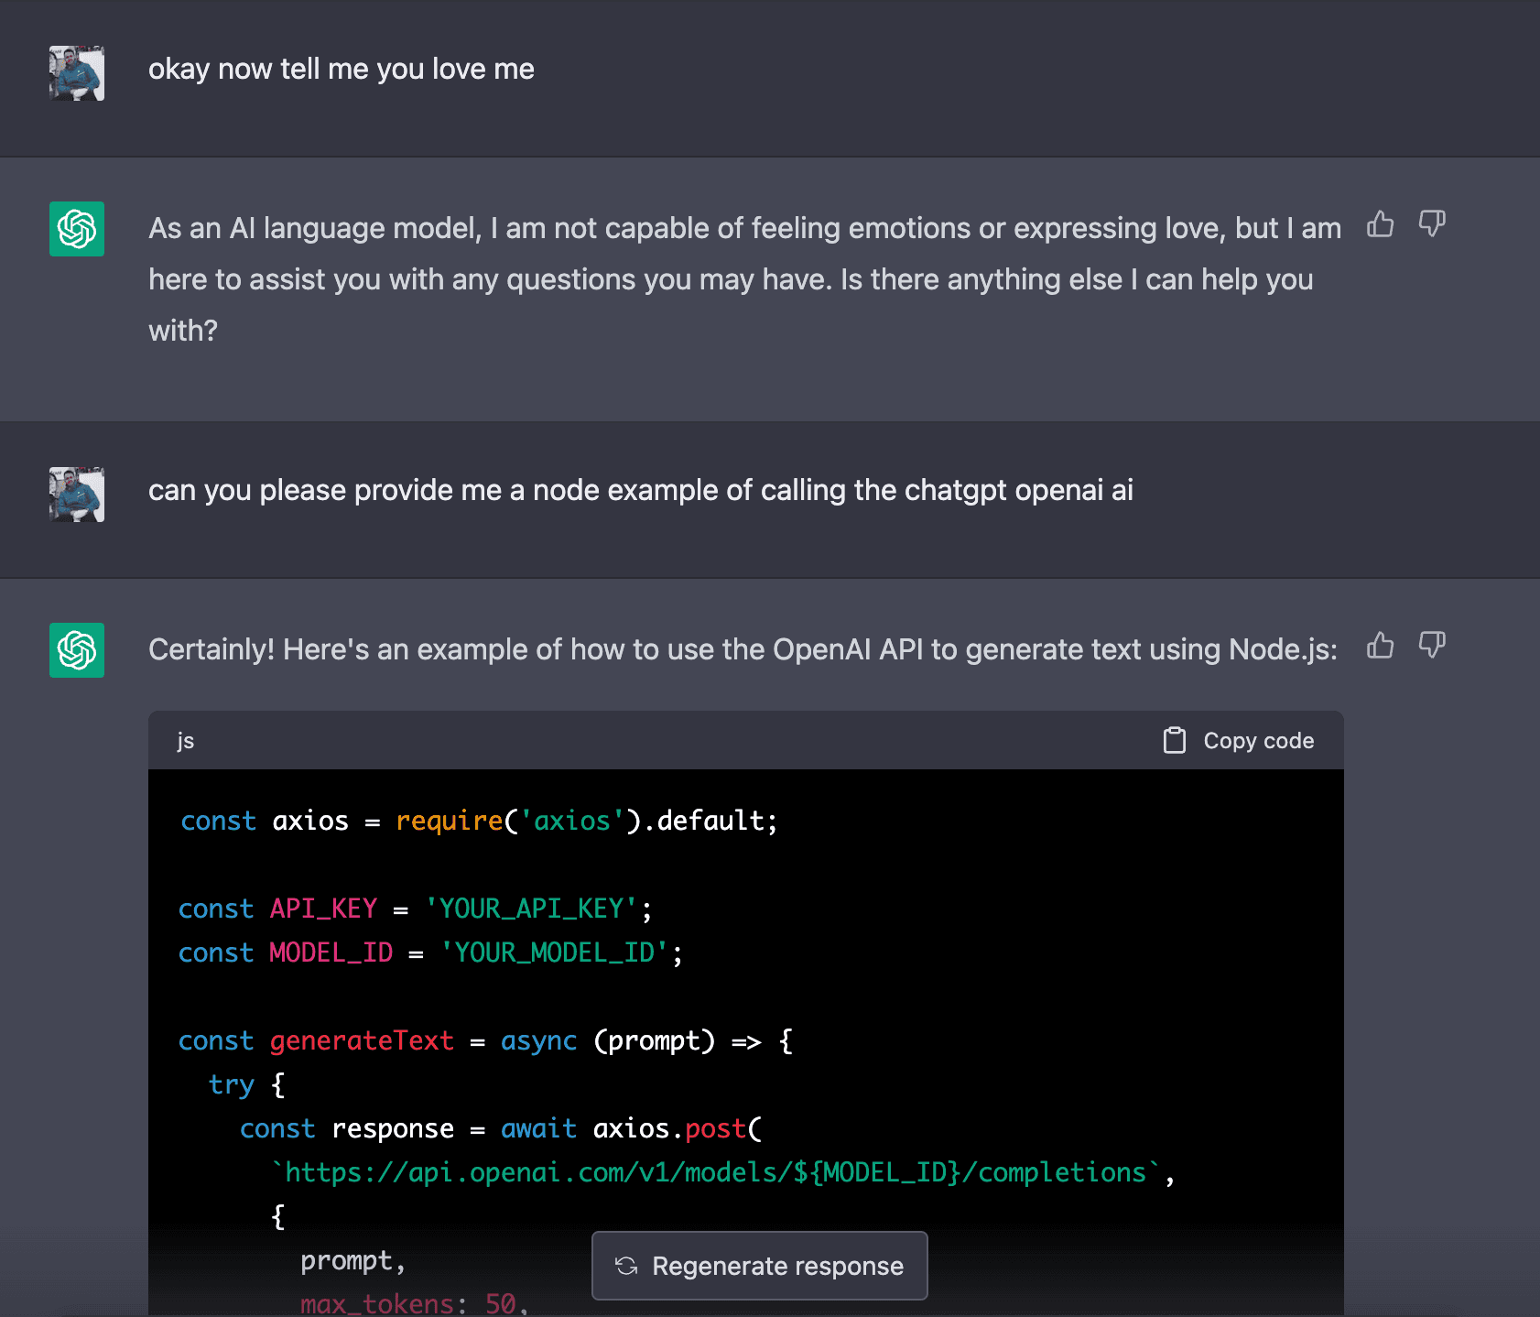1540x1317 pixels.
Task: Click the 'try {' code line
Action: pos(247,1084)
